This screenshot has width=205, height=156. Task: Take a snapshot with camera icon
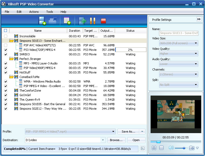point(192,148)
